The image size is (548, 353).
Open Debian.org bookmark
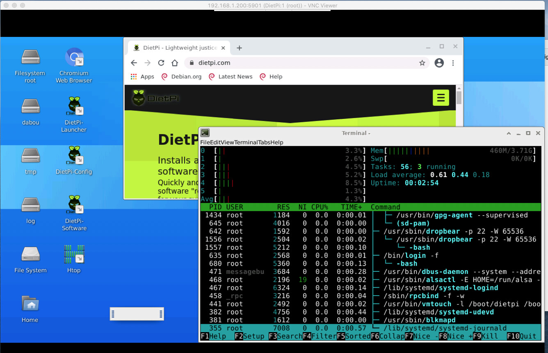181,77
